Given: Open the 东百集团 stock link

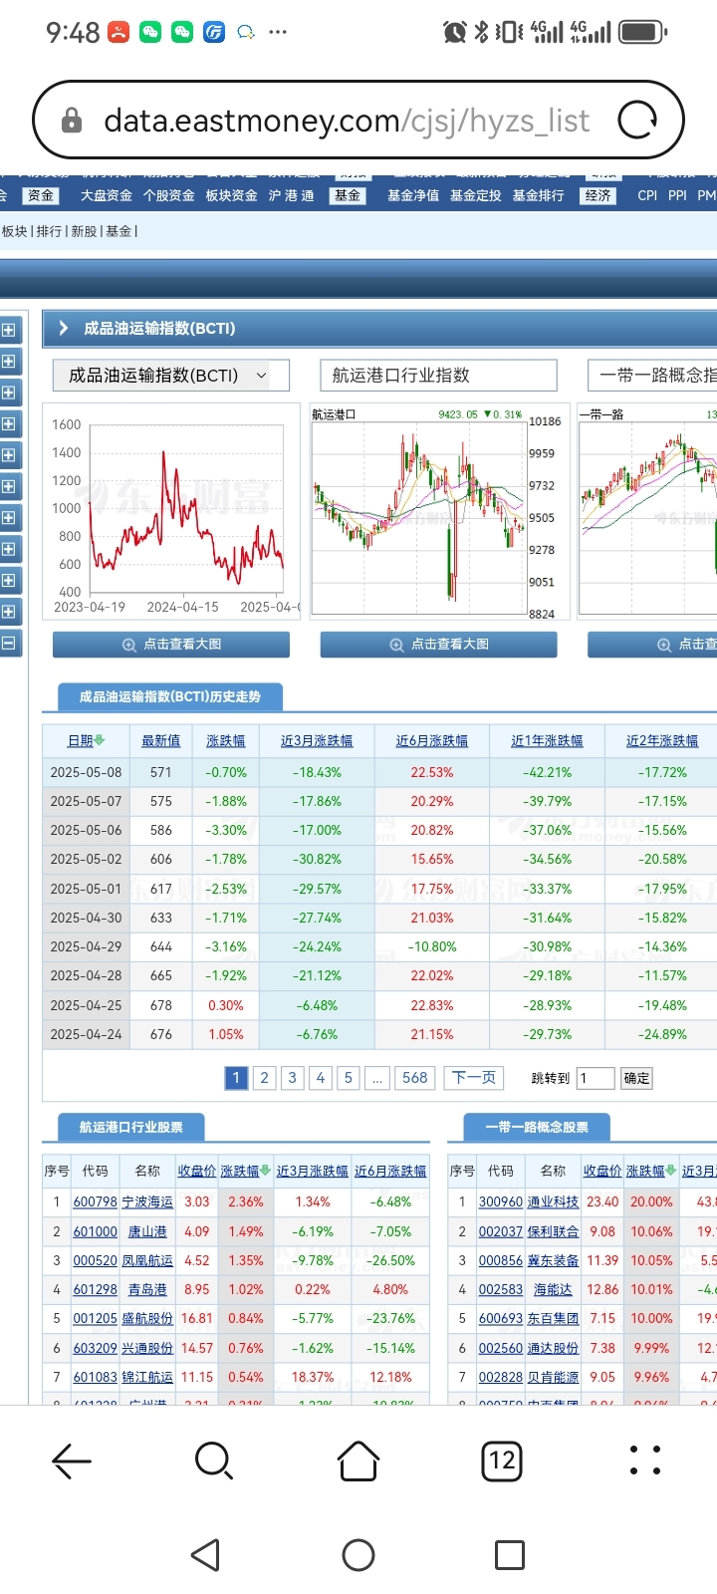Looking at the screenshot, I should coord(553,1318).
